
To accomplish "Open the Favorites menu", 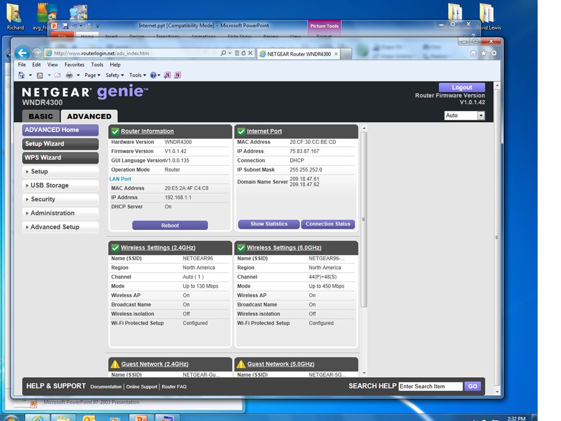I will pyautogui.click(x=74, y=65).
